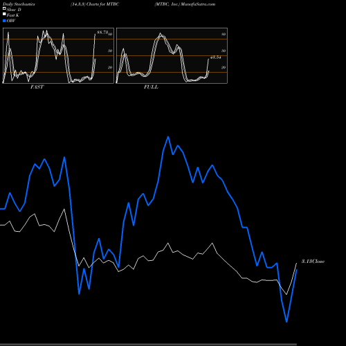Screen dimensions: 346x346
Task: Select the 'Slow D' legend label
Action: [x=14, y=10]
